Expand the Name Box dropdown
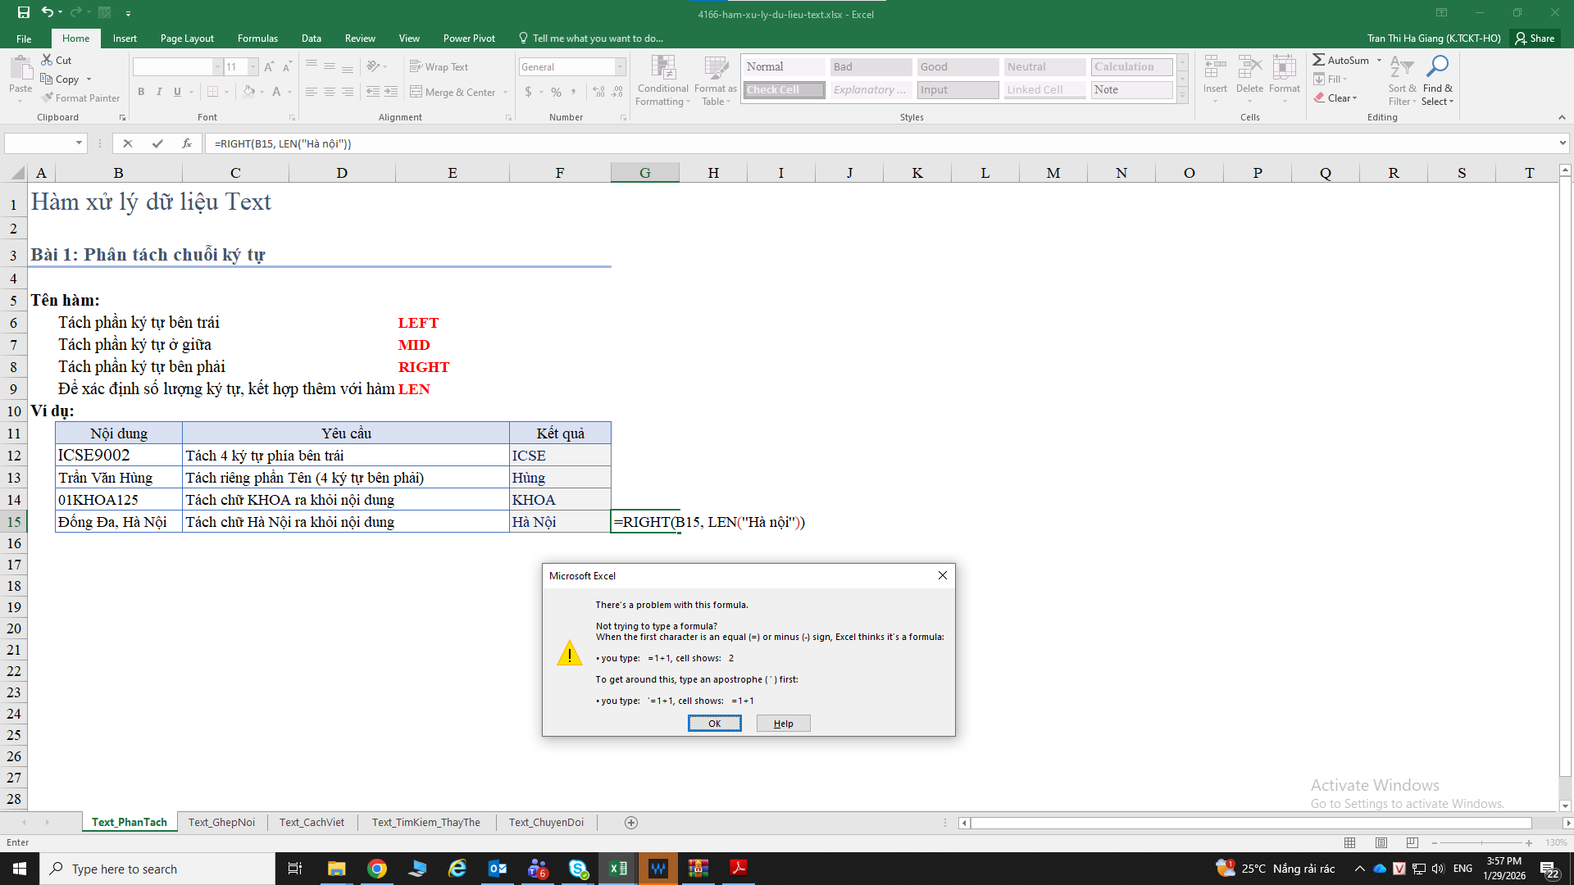Image resolution: width=1574 pixels, height=885 pixels. click(79, 143)
